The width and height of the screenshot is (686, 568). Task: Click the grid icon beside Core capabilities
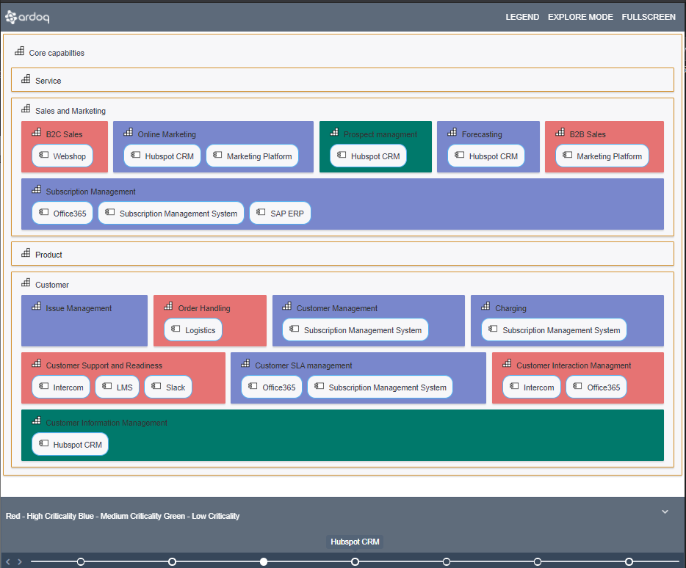[x=20, y=52]
